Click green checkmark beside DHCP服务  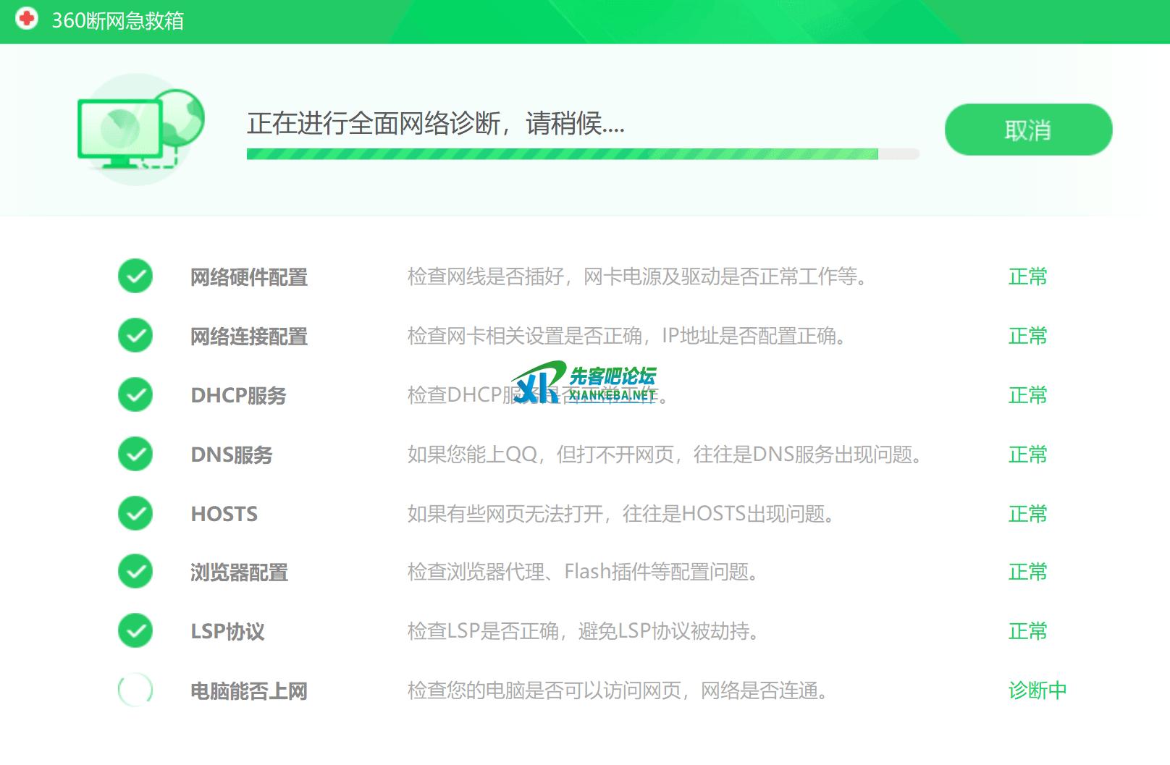pyautogui.click(x=135, y=395)
